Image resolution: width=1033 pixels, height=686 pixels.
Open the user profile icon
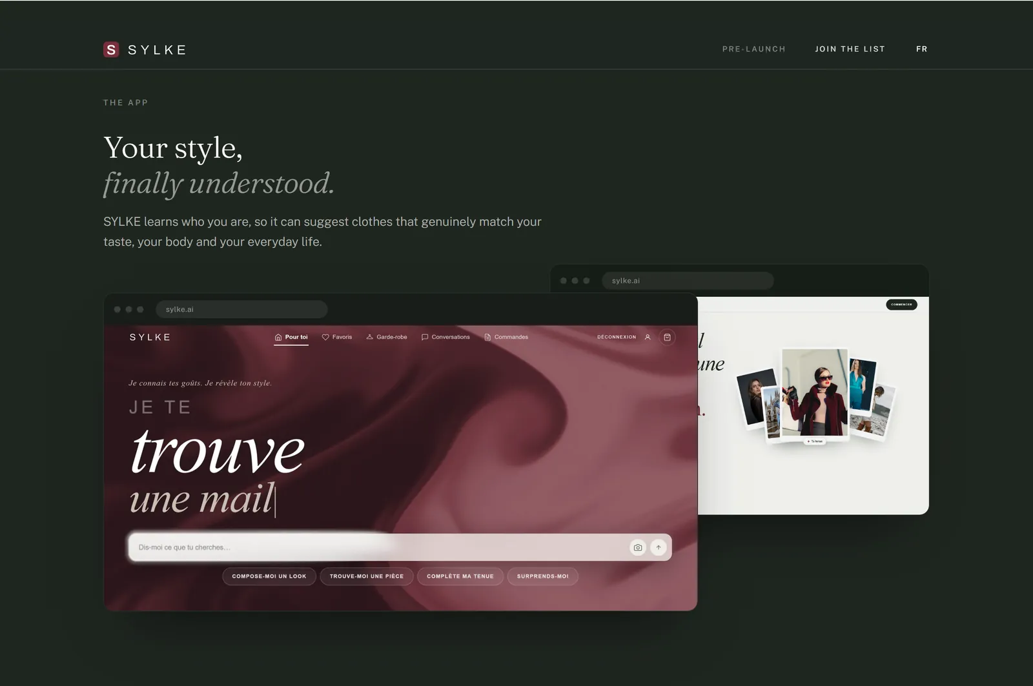(648, 337)
